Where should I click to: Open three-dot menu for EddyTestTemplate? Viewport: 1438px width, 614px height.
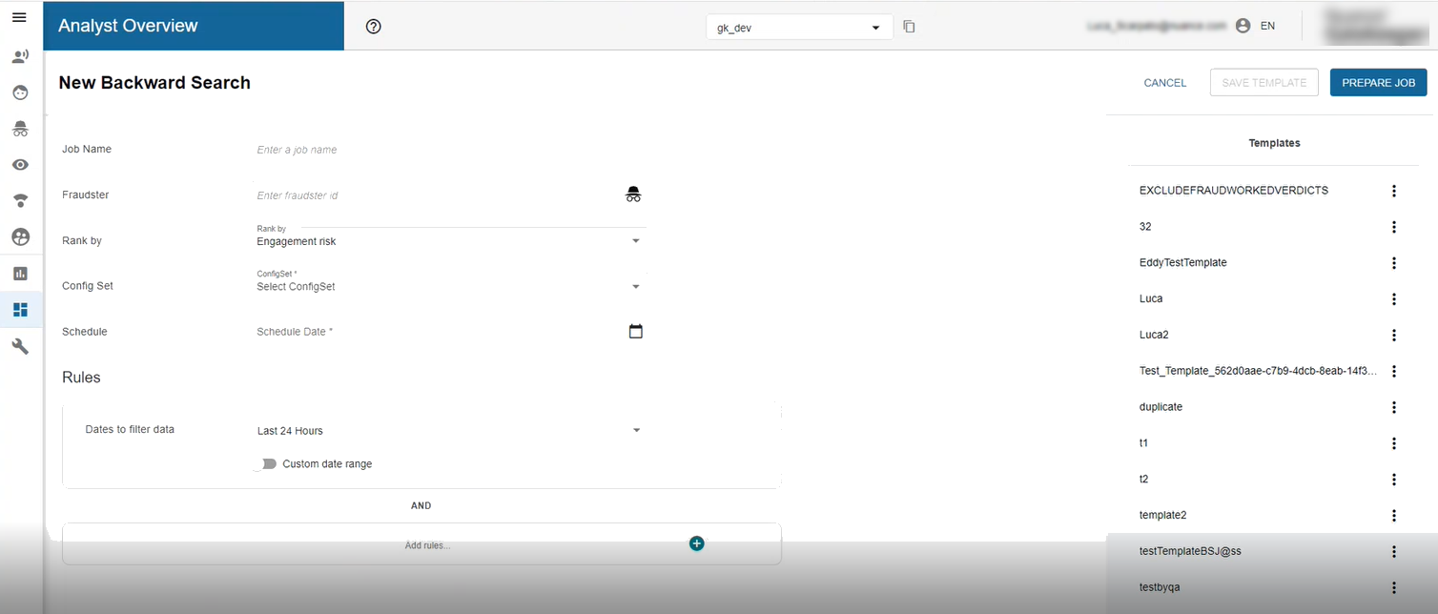[x=1394, y=263]
